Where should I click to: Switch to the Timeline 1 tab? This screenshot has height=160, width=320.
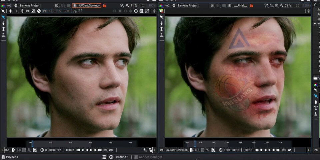click(121, 157)
